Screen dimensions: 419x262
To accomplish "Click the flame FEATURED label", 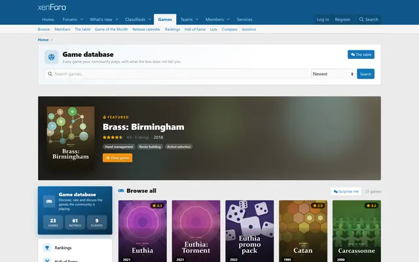I will click(116, 117).
